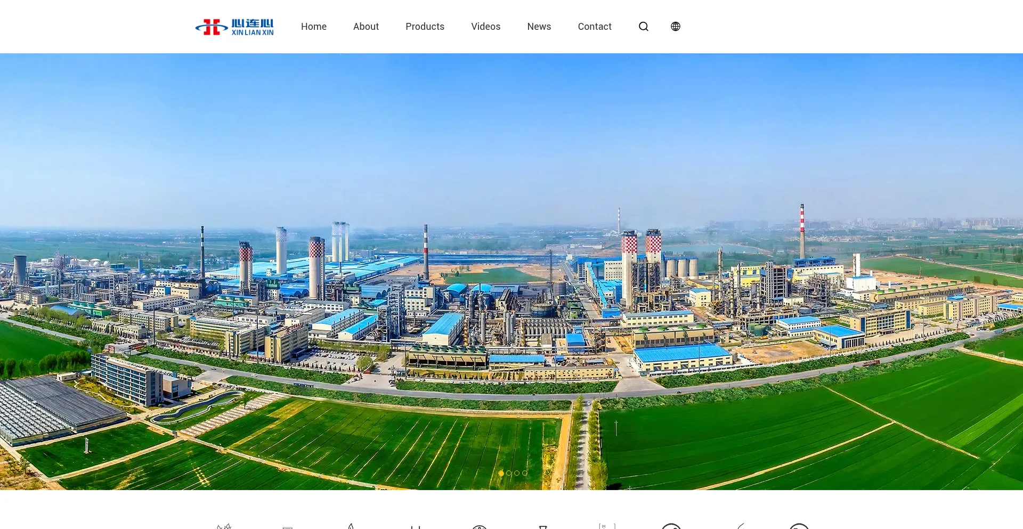
Task: Open the globe language selector
Action: point(676,27)
